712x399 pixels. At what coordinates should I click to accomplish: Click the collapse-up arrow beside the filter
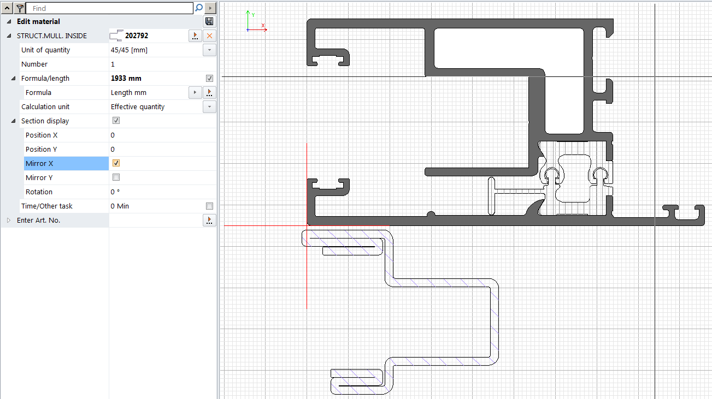click(x=7, y=8)
